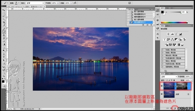Image resolution: width=195 pixels, height=111 pixels.
Task: Switch to the 樣式 tab
Action: pyautogui.click(x=172, y=8)
